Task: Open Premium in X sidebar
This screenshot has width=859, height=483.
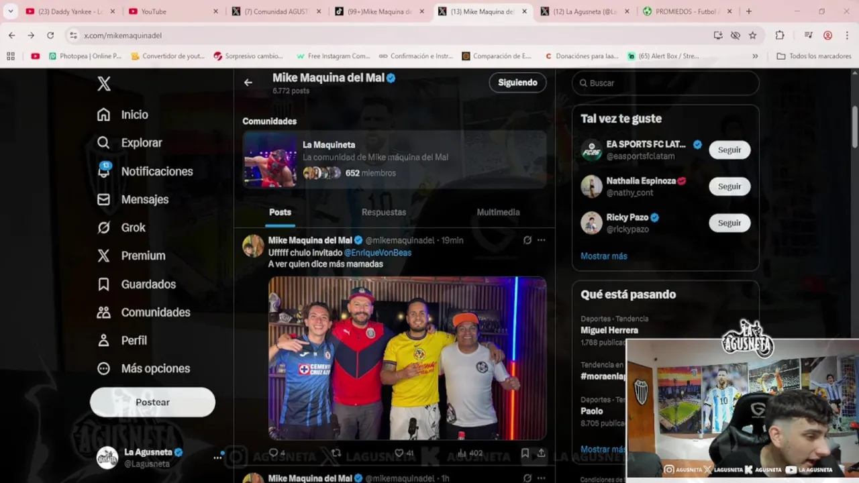Action: click(130, 256)
